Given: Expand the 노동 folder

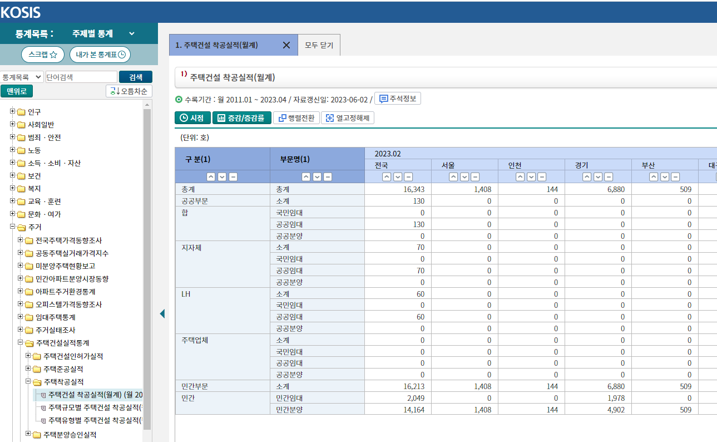Looking at the screenshot, I should (x=13, y=150).
